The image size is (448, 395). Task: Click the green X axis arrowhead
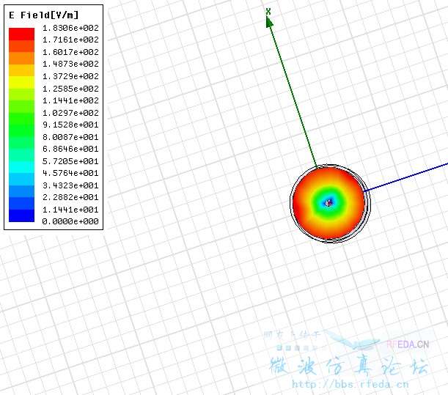coord(269,22)
